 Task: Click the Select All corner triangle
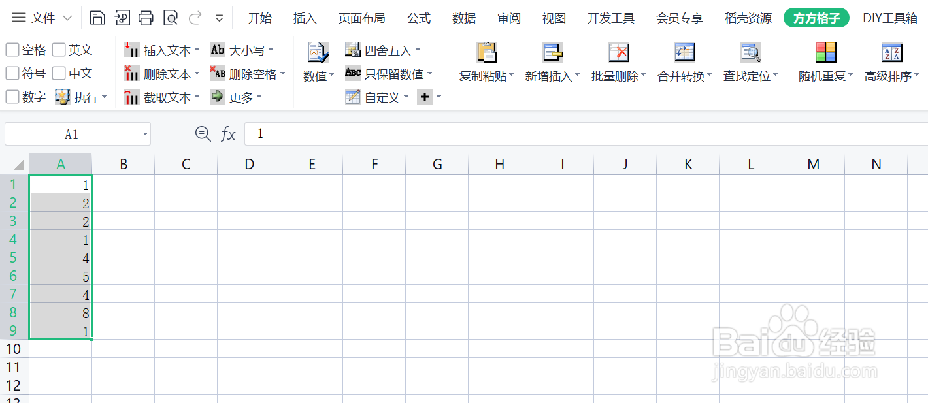[18, 165]
